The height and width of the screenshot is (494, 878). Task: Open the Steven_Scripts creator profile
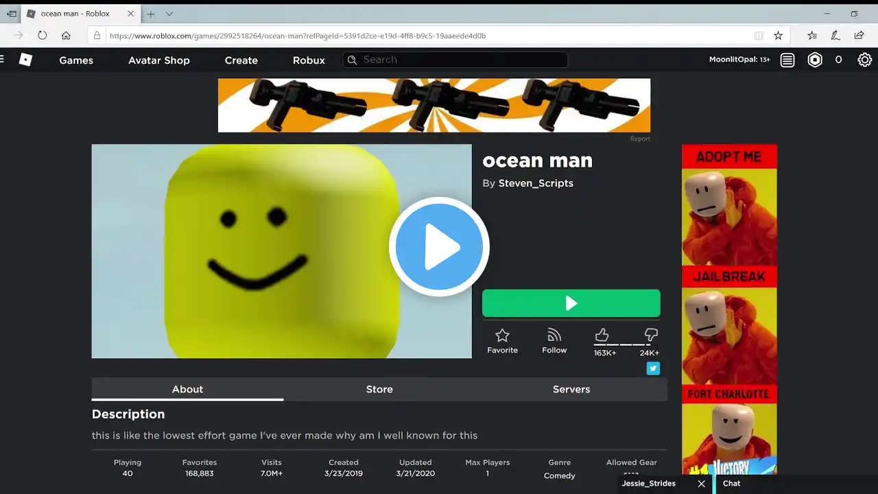pos(536,183)
